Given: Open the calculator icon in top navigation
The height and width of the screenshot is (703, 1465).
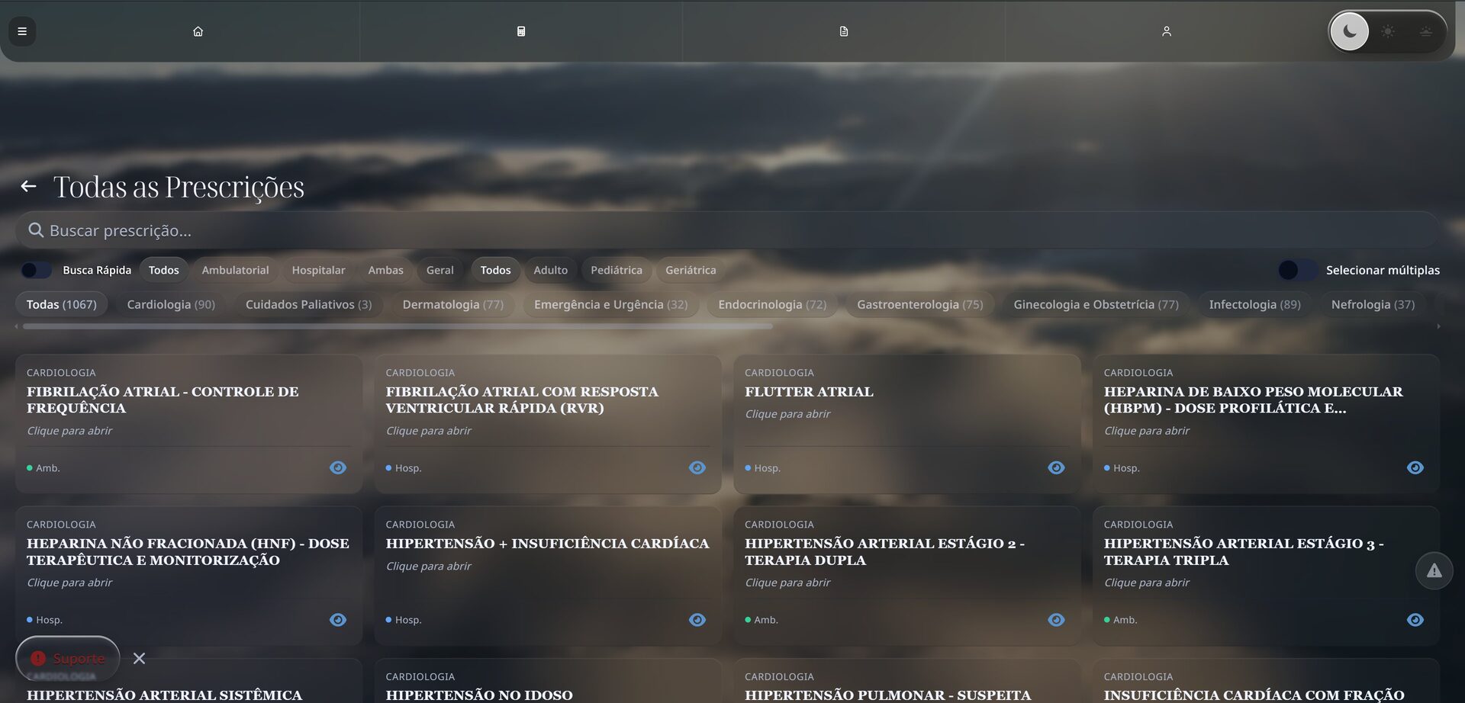Looking at the screenshot, I should [x=520, y=31].
